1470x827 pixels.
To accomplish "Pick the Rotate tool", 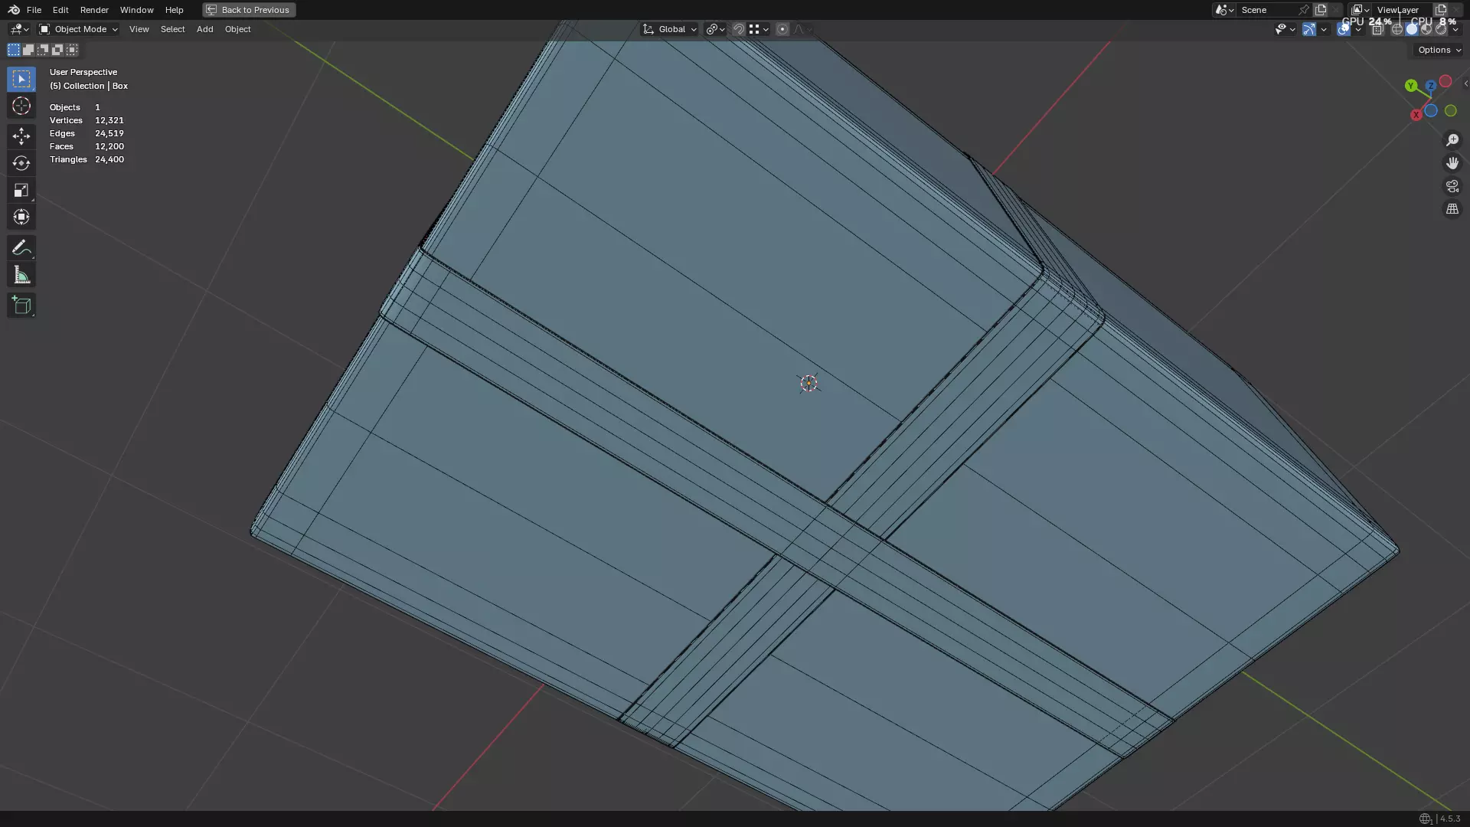I will [21, 163].
